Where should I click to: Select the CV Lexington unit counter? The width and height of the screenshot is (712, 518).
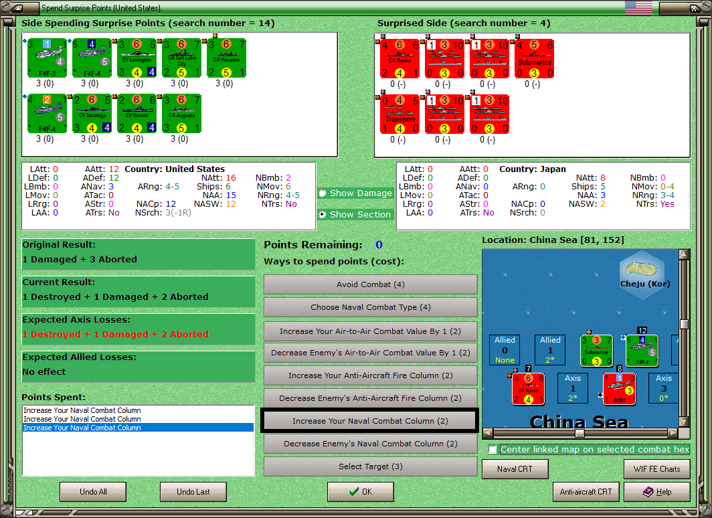click(137, 58)
